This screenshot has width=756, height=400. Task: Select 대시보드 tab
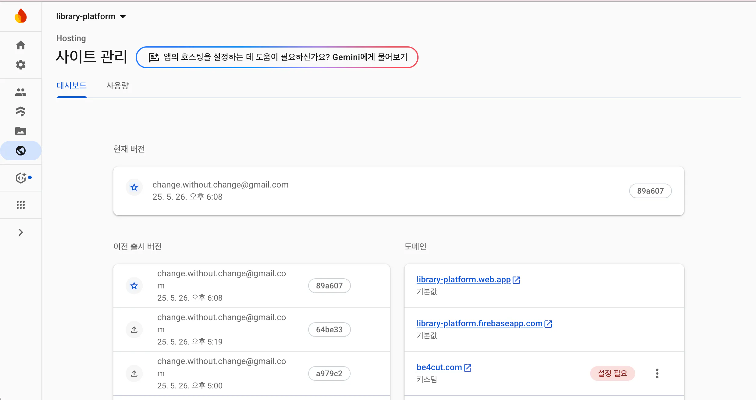pyautogui.click(x=72, y=86)
